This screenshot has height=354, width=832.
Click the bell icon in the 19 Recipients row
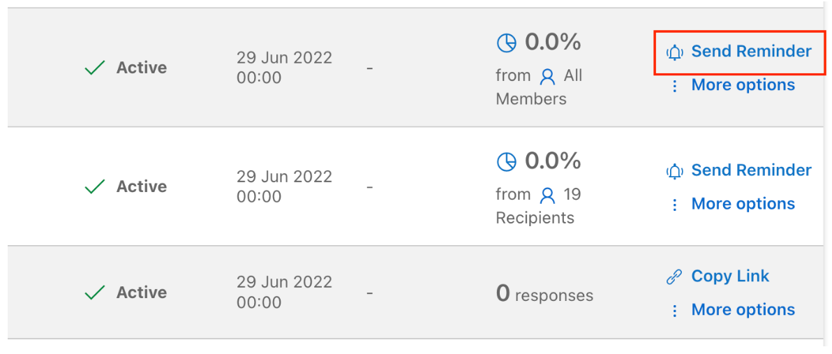(674, 171)
